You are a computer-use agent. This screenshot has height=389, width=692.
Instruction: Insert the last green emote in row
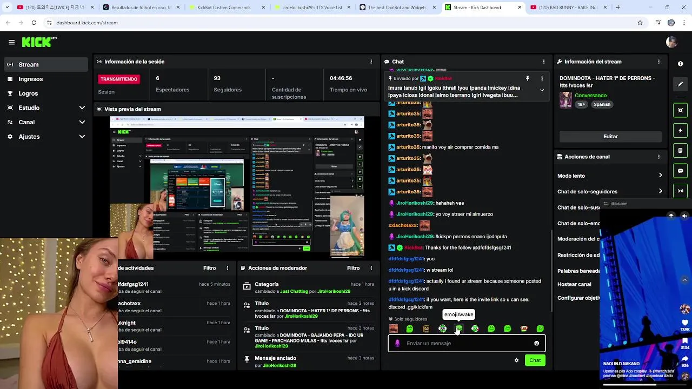pyautogui.click(x=540, y=328)
